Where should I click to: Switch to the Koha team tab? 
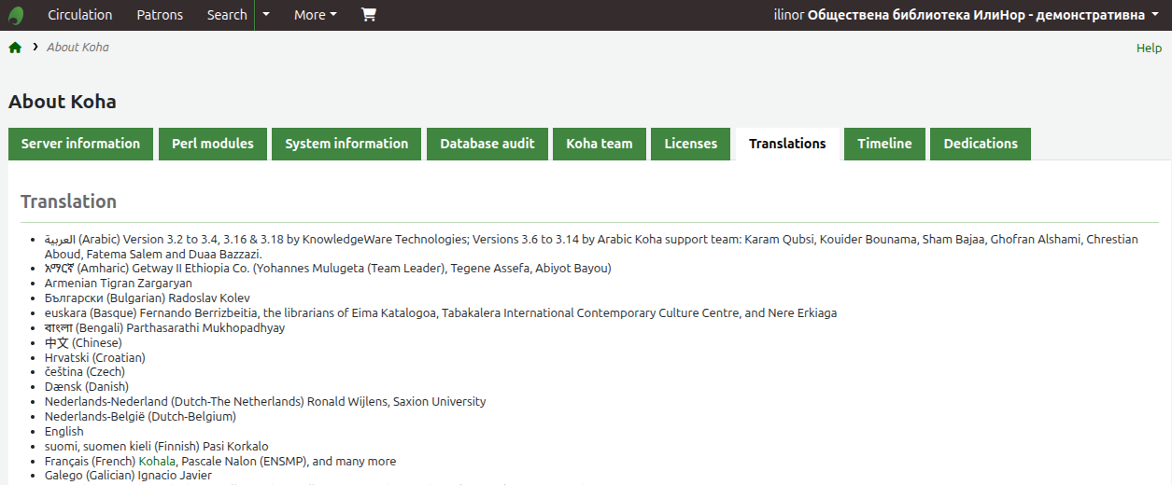(x=600, y=144)
